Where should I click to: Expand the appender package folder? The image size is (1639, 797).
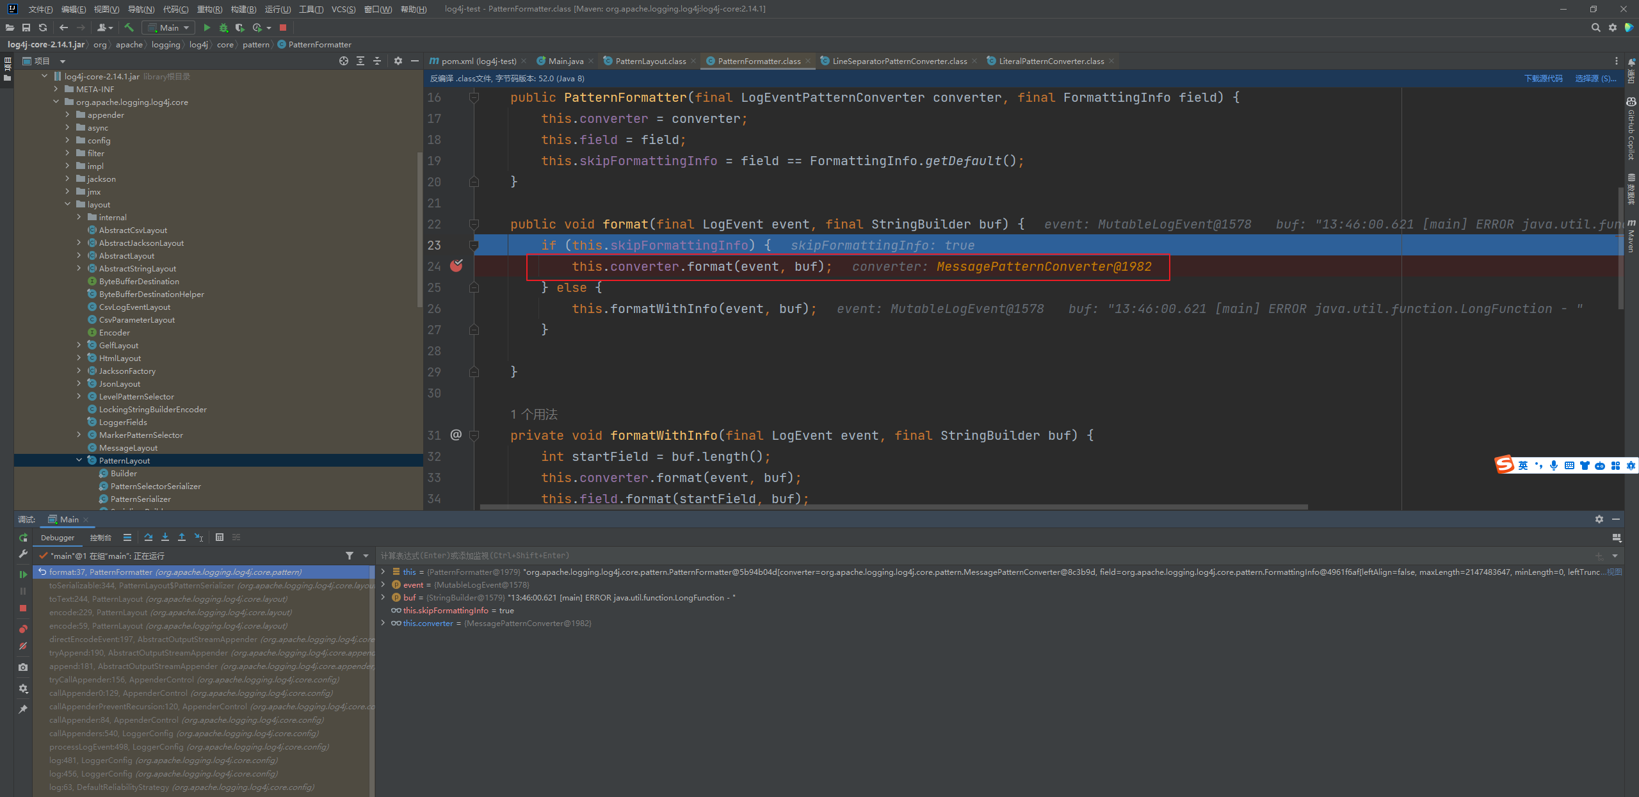tap(67, 115)
